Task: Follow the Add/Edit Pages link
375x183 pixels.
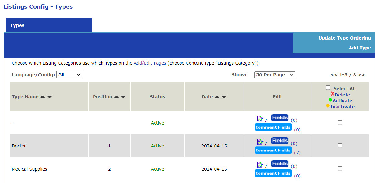Action: tap(150, 63)
